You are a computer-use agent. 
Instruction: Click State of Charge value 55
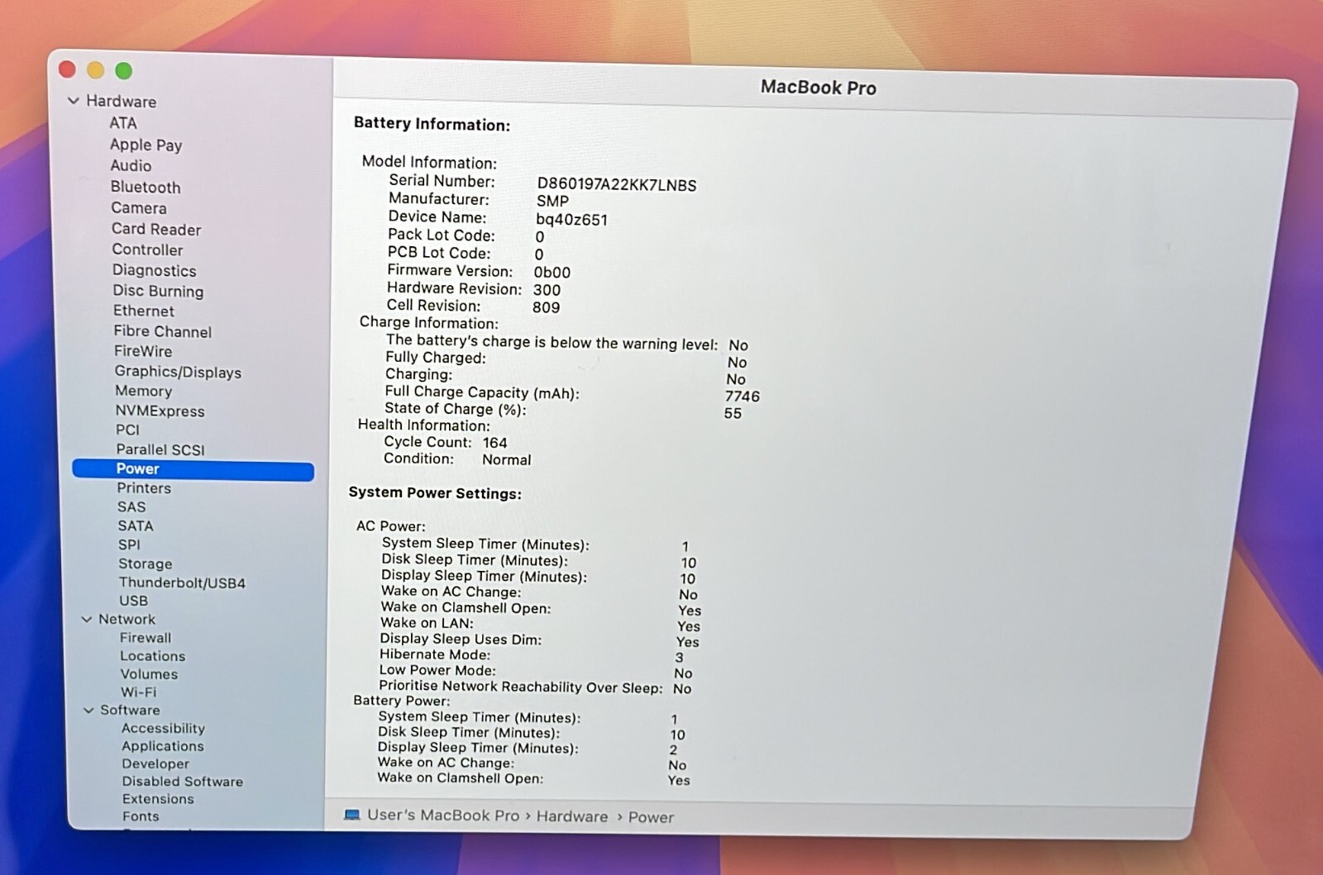pyautogui.click(x=733, y=413)
